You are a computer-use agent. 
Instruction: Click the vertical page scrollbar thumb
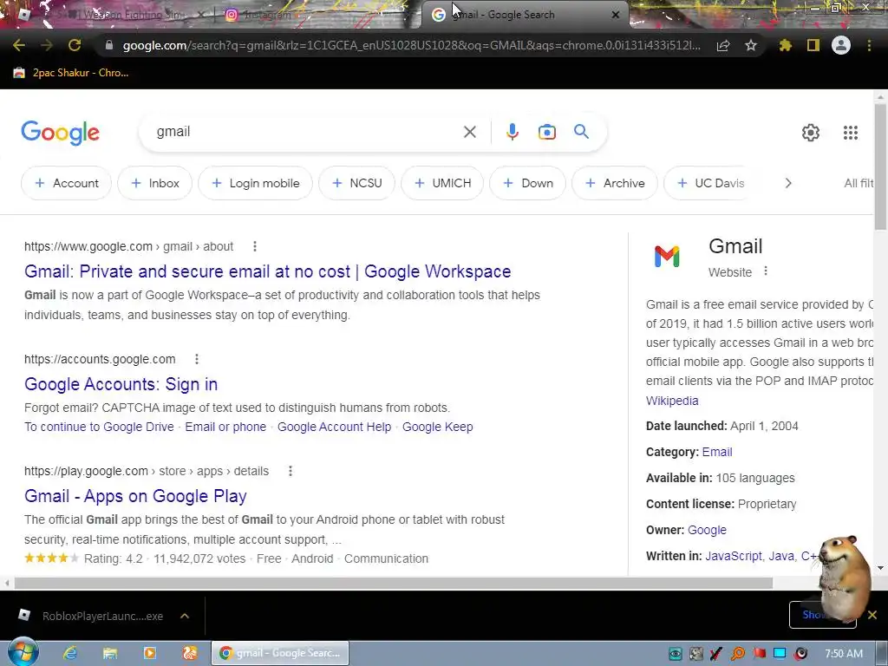pos(880,167)
